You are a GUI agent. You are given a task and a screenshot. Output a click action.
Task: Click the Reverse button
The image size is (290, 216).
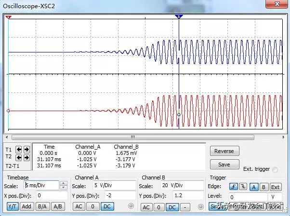tap(224, 151)
